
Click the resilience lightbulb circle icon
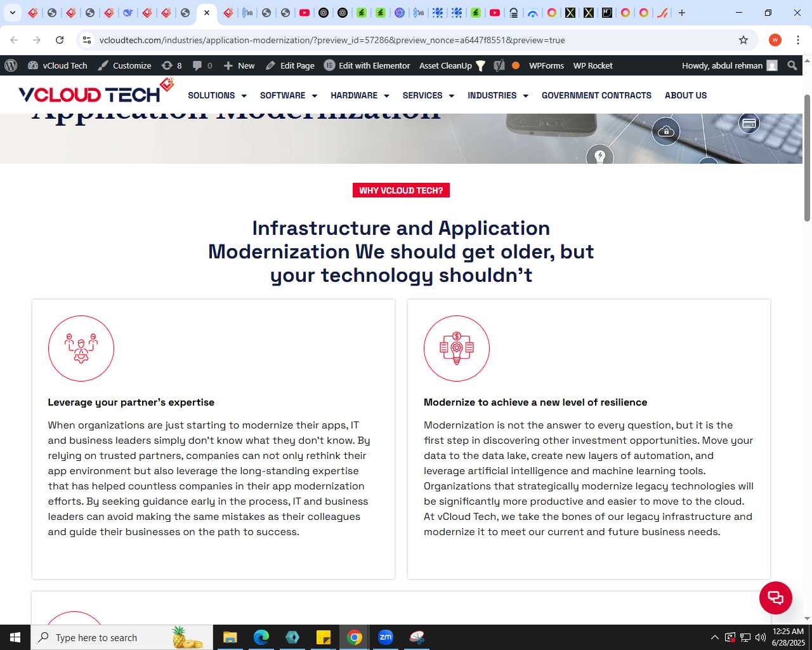coord(457,348)
